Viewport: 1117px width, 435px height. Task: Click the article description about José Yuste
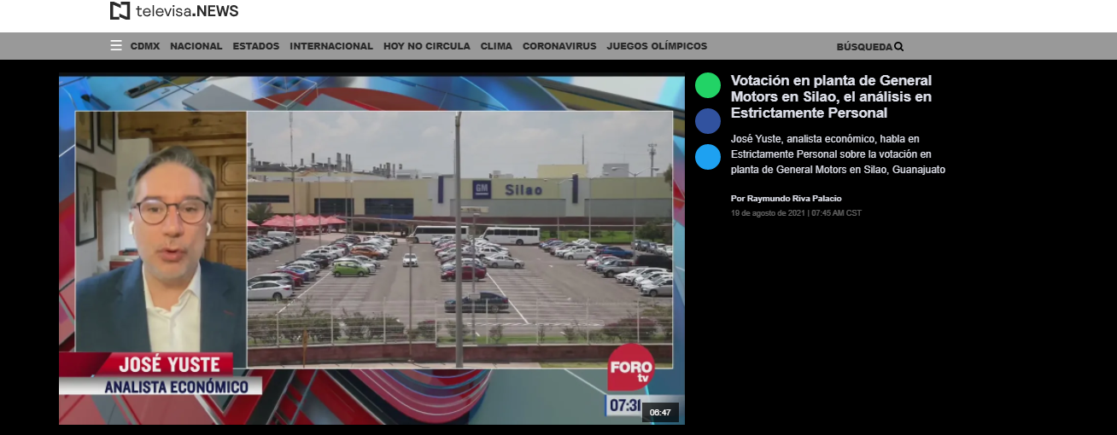838,154
